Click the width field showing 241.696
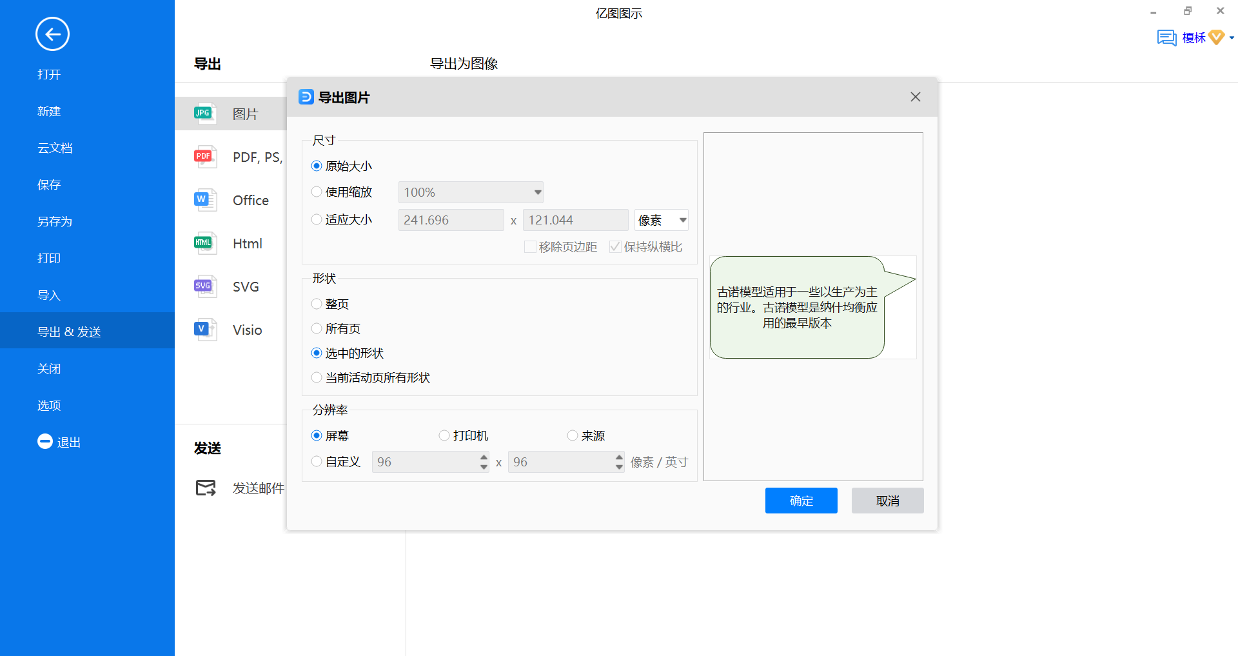This screenshot has height=656, width=1238. coord(451,220)
